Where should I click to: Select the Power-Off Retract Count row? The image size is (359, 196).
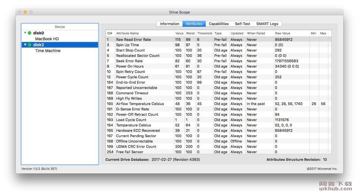pos(218,114)
